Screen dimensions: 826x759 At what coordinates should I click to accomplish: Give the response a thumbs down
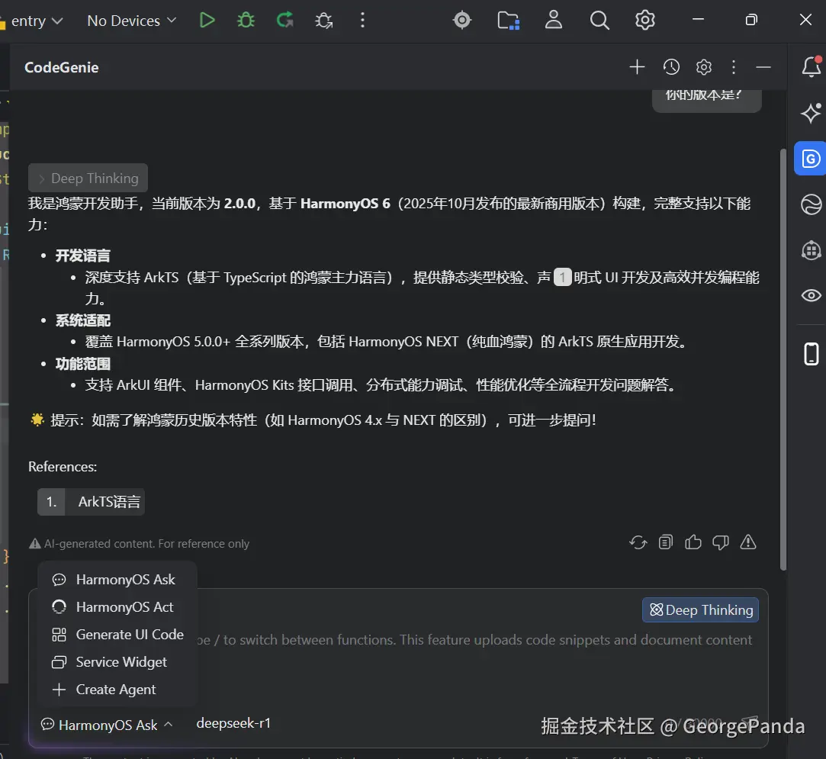720,542
